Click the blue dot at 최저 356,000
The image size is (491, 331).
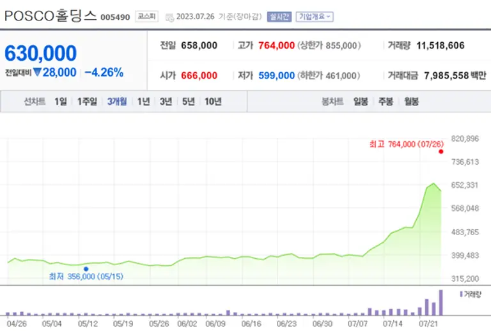tap(86, 269)
